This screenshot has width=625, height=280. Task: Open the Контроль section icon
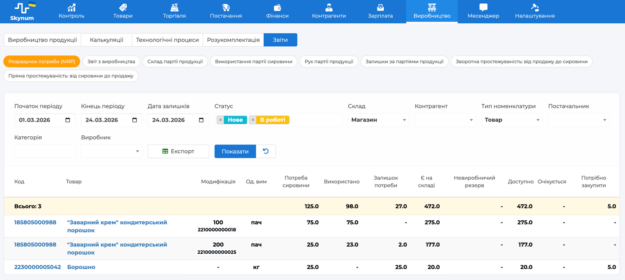71,7
